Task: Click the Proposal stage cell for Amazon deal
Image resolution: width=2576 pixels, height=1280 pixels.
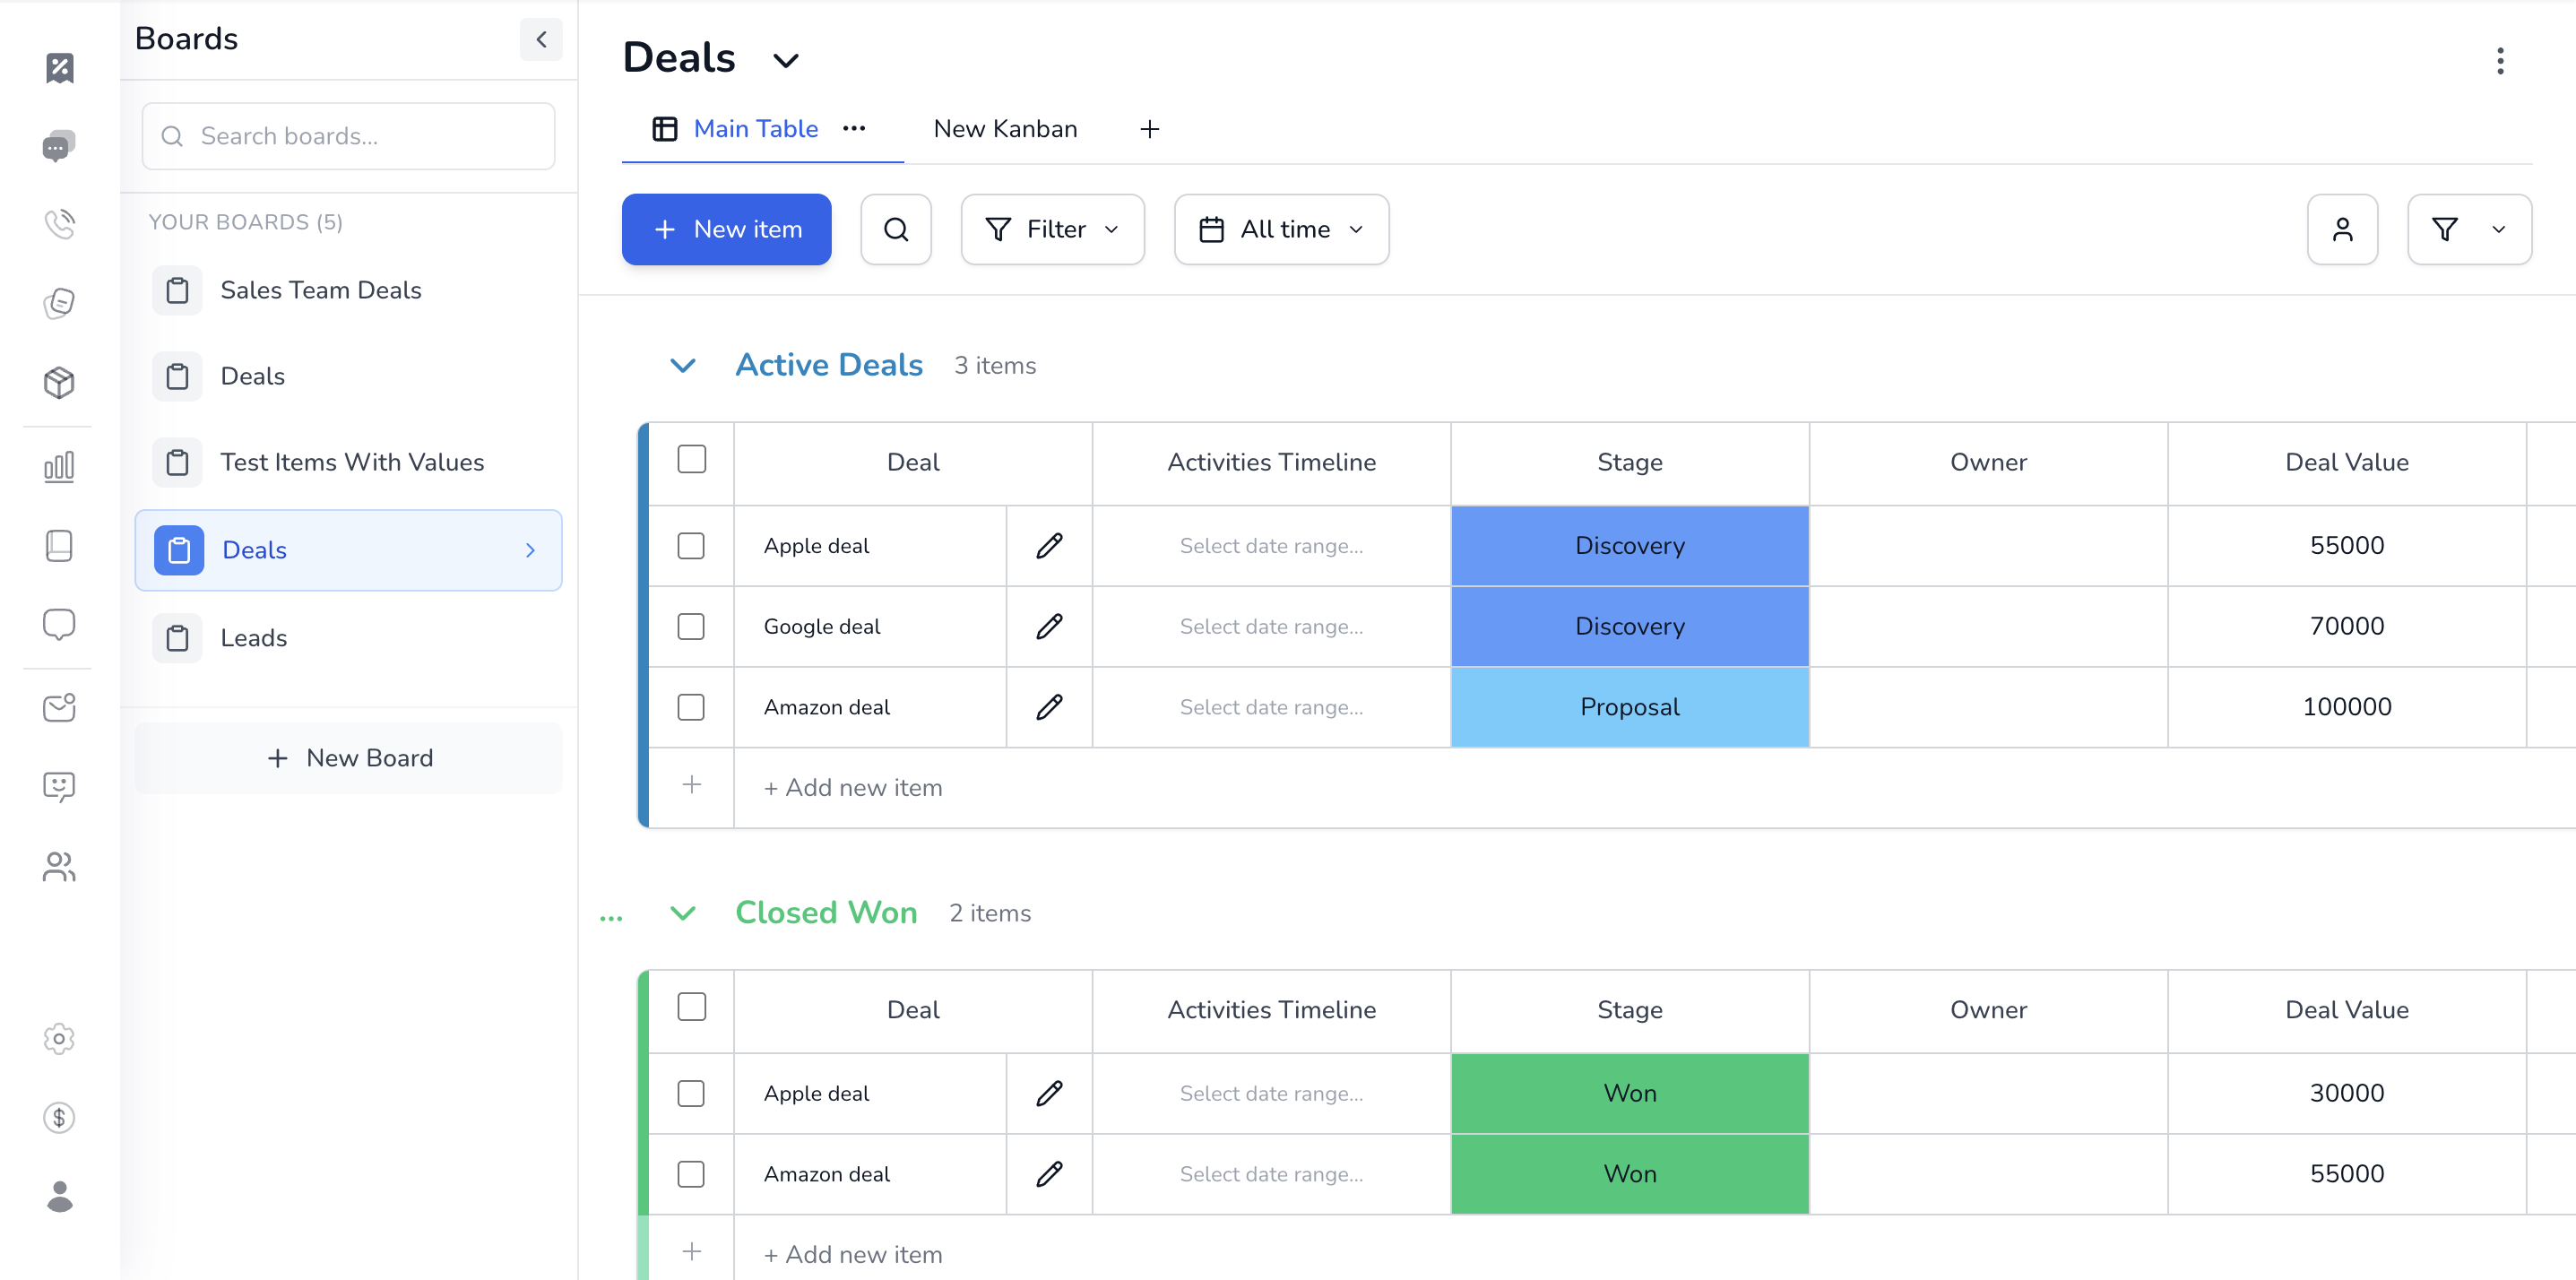Action: point(1629,707)
